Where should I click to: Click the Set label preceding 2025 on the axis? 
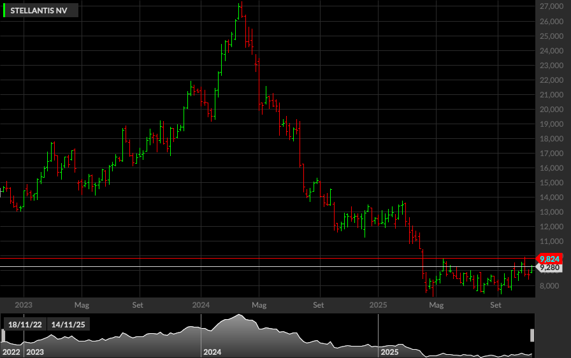tap(318, 305)
